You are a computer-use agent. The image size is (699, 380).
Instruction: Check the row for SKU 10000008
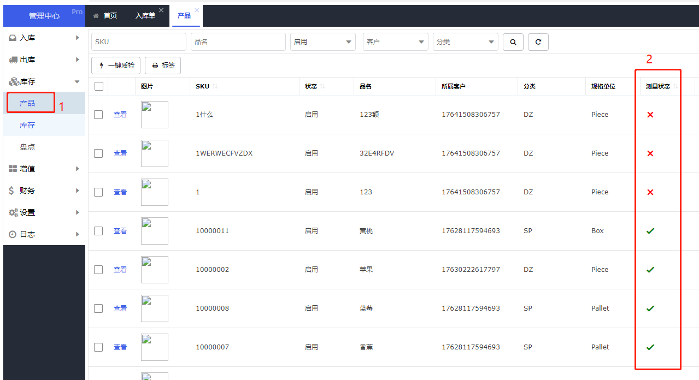[98, 308]
